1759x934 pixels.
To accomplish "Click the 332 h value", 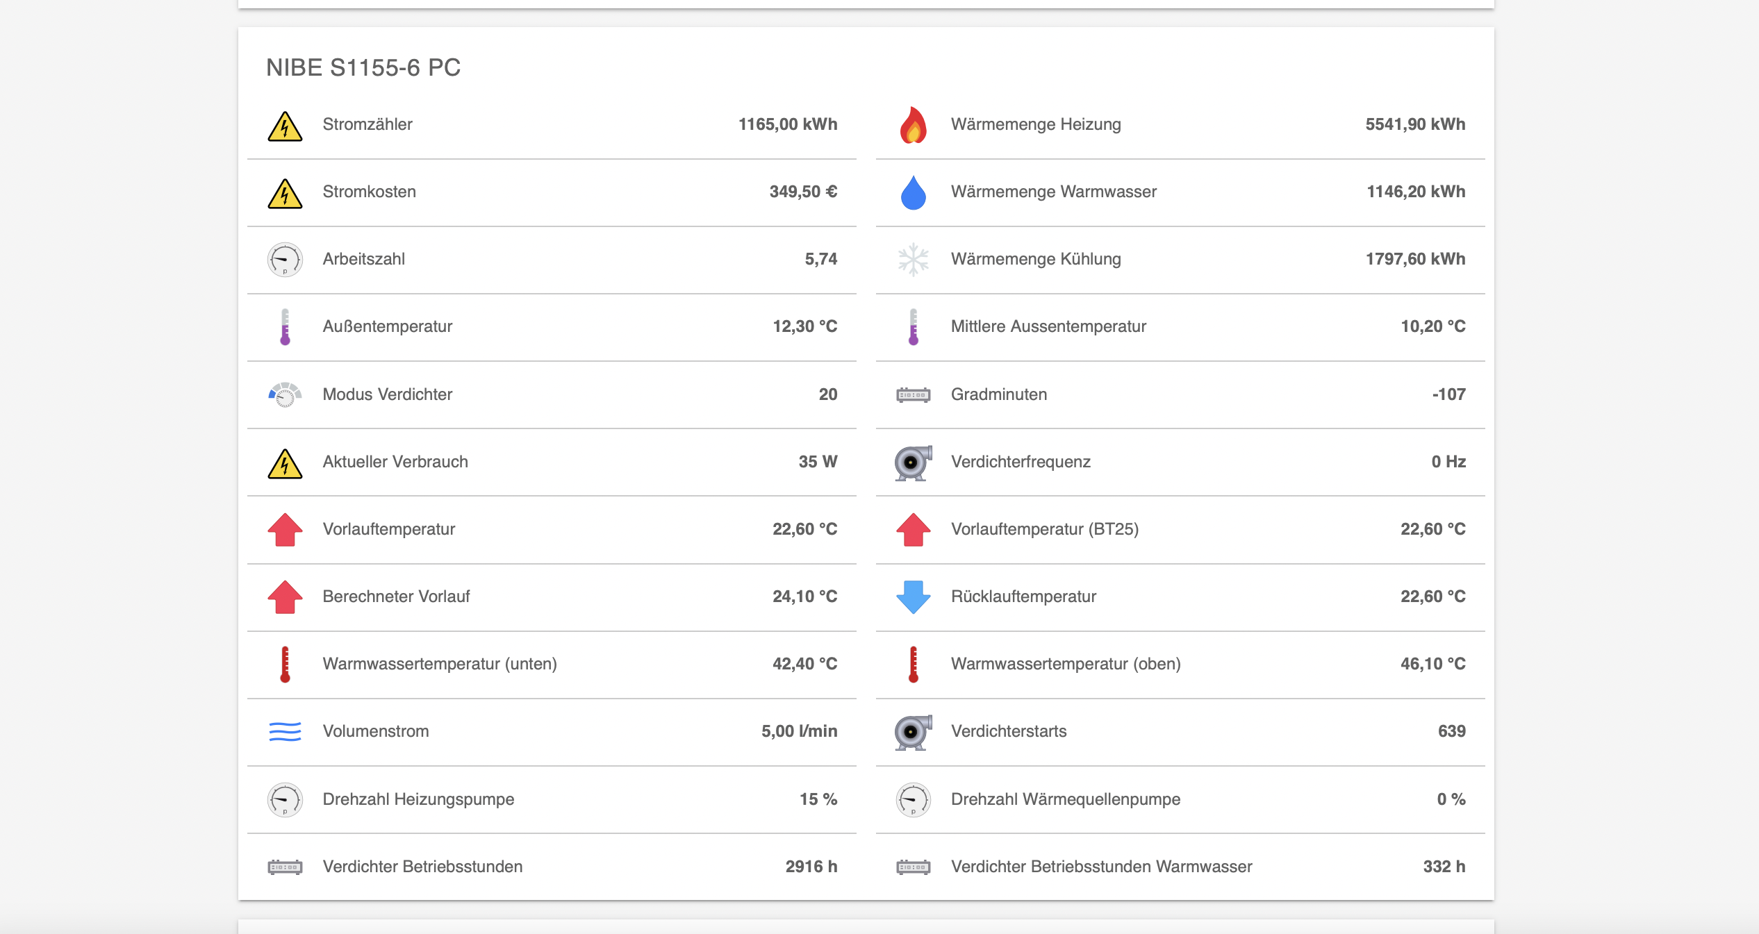I will pos(1444,867).
